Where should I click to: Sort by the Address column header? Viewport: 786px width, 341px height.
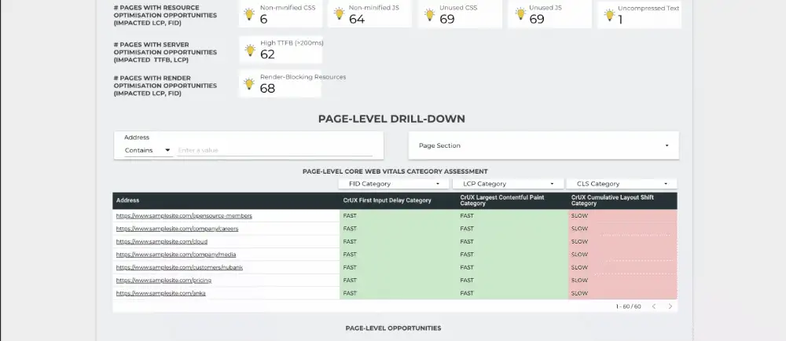coord(128,200)
